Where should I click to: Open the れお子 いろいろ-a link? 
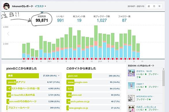click(x=146, y=107)
